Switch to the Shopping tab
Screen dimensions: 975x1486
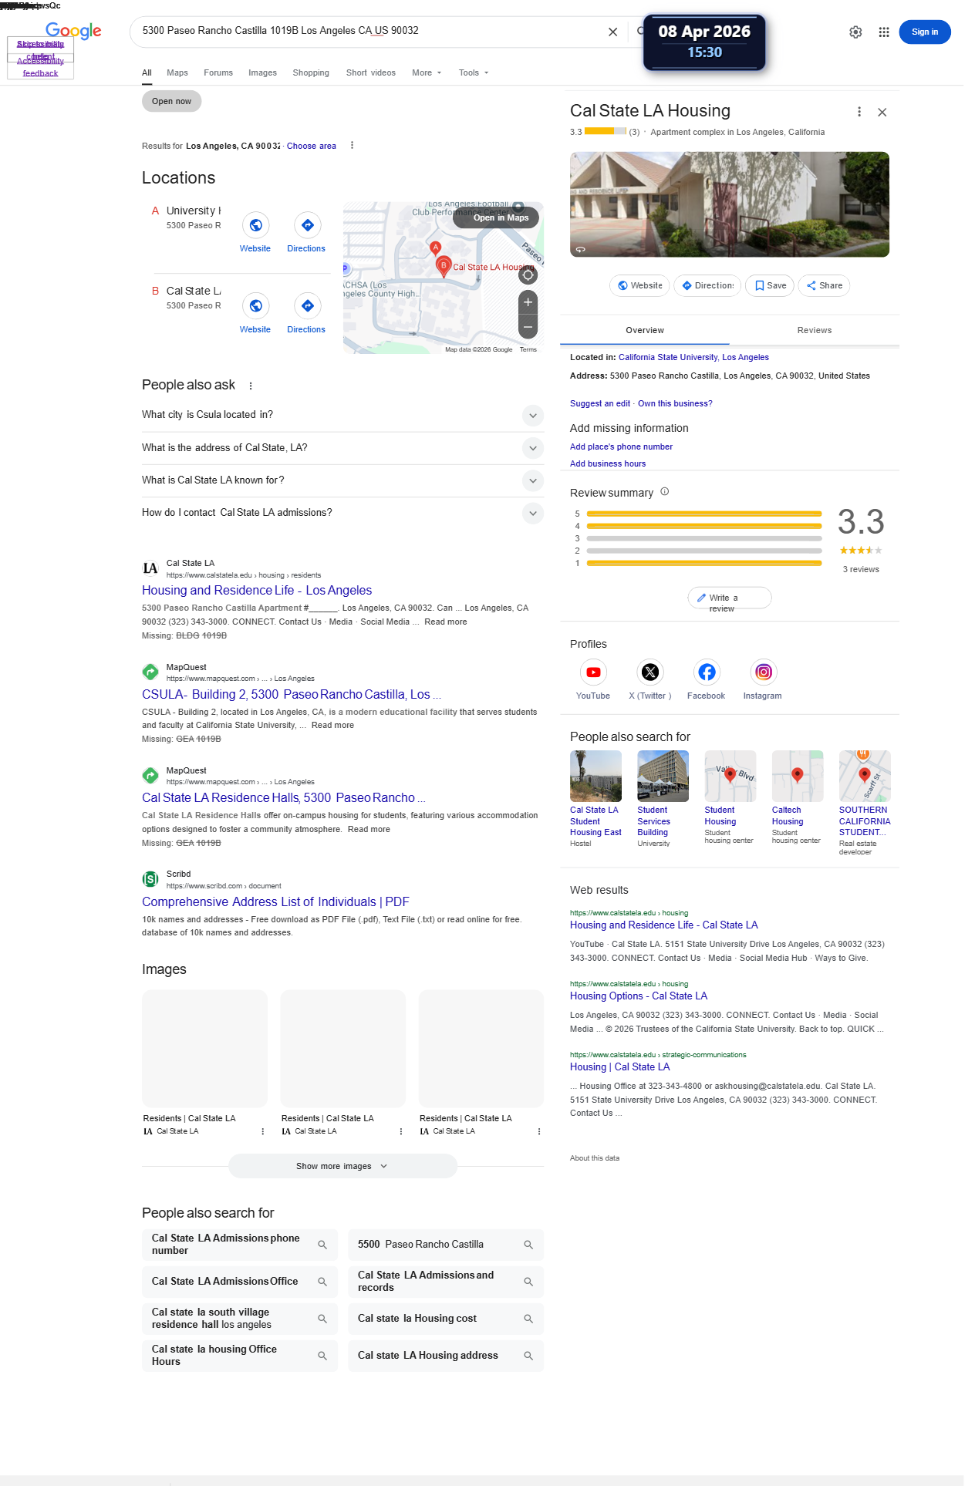[311, 72]
